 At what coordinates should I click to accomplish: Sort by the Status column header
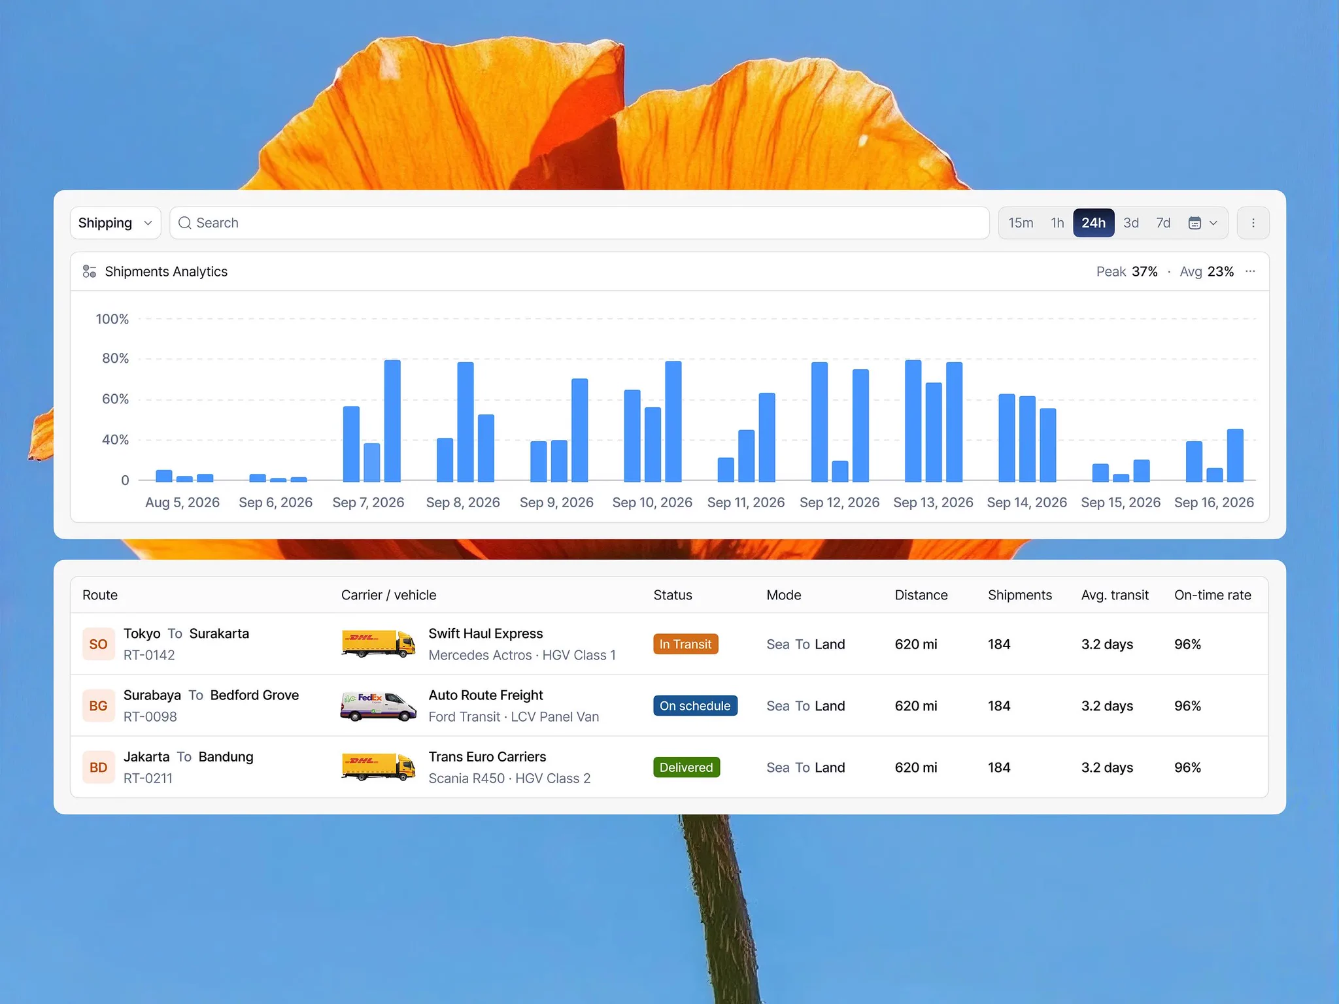point(673,595)
